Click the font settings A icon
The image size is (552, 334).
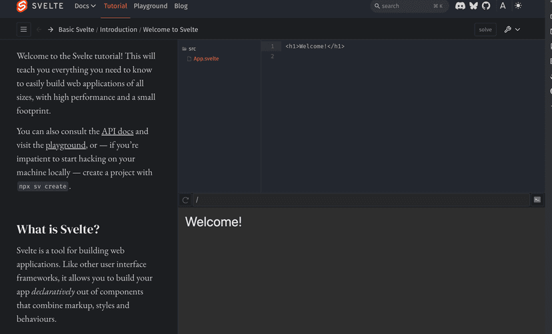(503, 6)
